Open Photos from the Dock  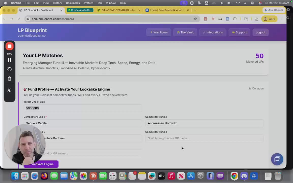coord(83,176)
